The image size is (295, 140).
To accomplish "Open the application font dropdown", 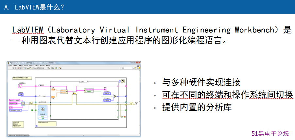I will click(41, 68).
